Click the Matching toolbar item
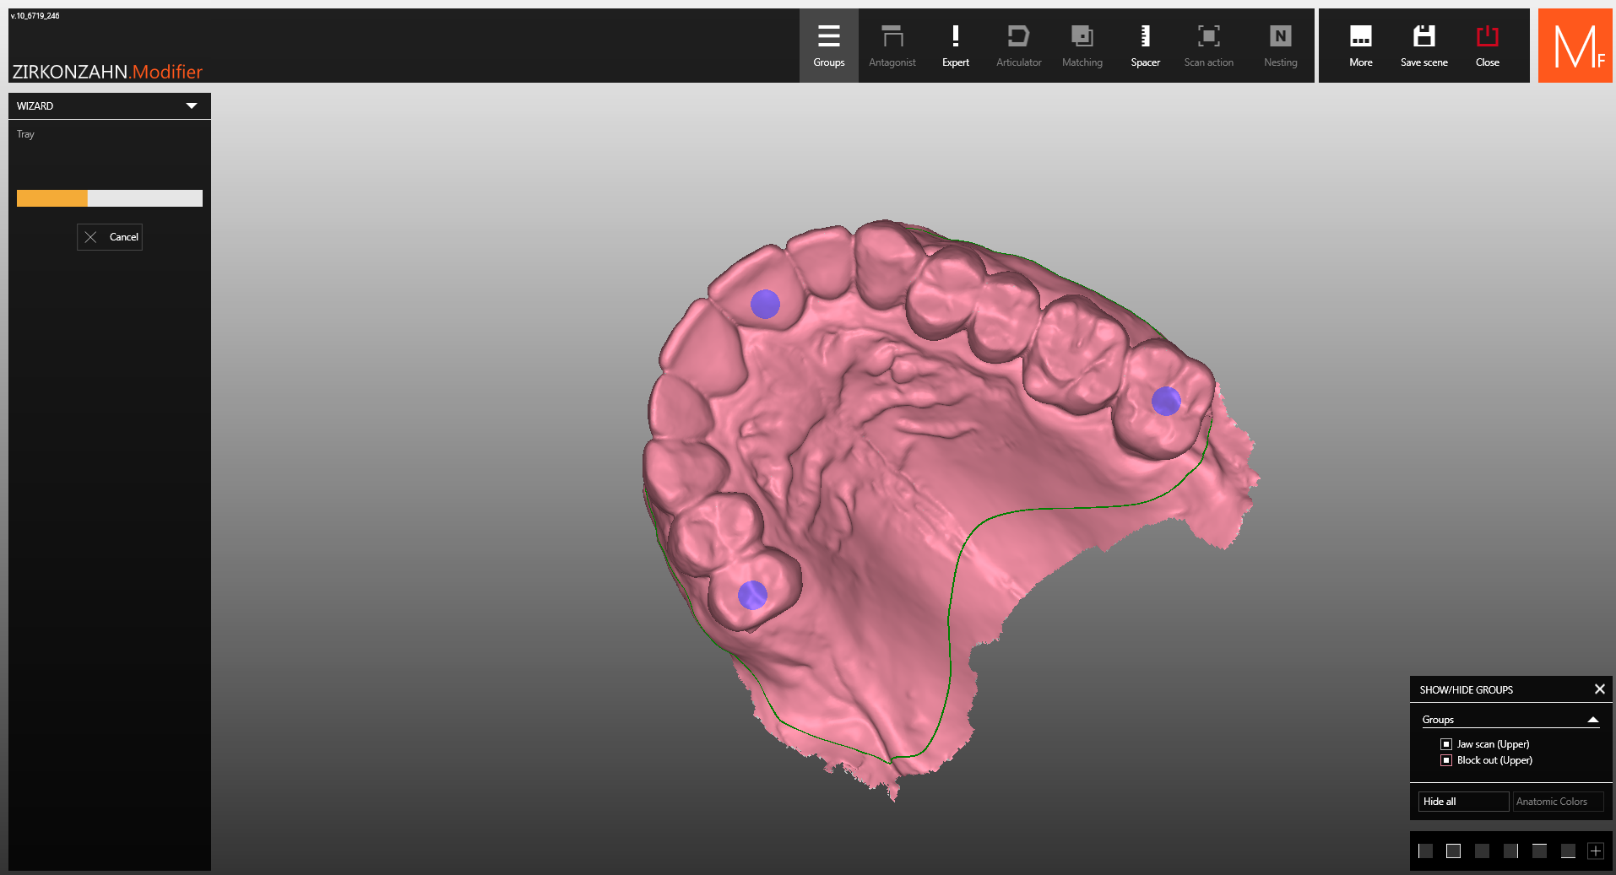The height and width of the screenshot is (875, 1616). [x=1082, y=46]
